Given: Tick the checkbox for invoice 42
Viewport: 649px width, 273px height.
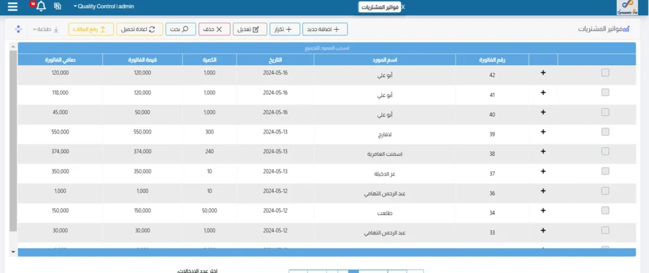Looking at the screenshot, I should [605, 73].
